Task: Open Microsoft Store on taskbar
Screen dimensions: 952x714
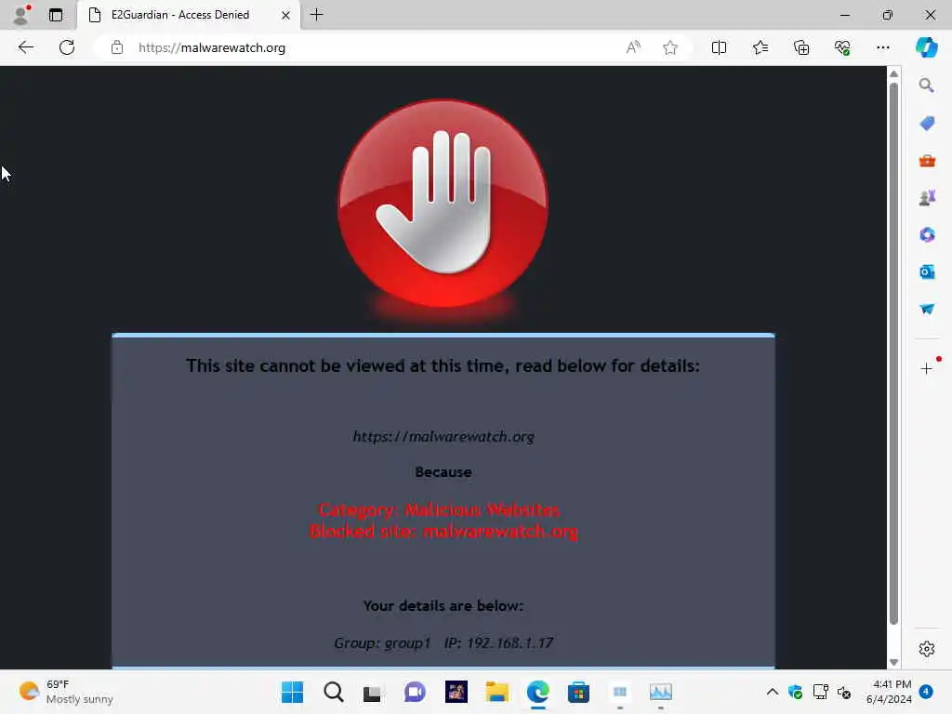Action: [x=578, y=692]
